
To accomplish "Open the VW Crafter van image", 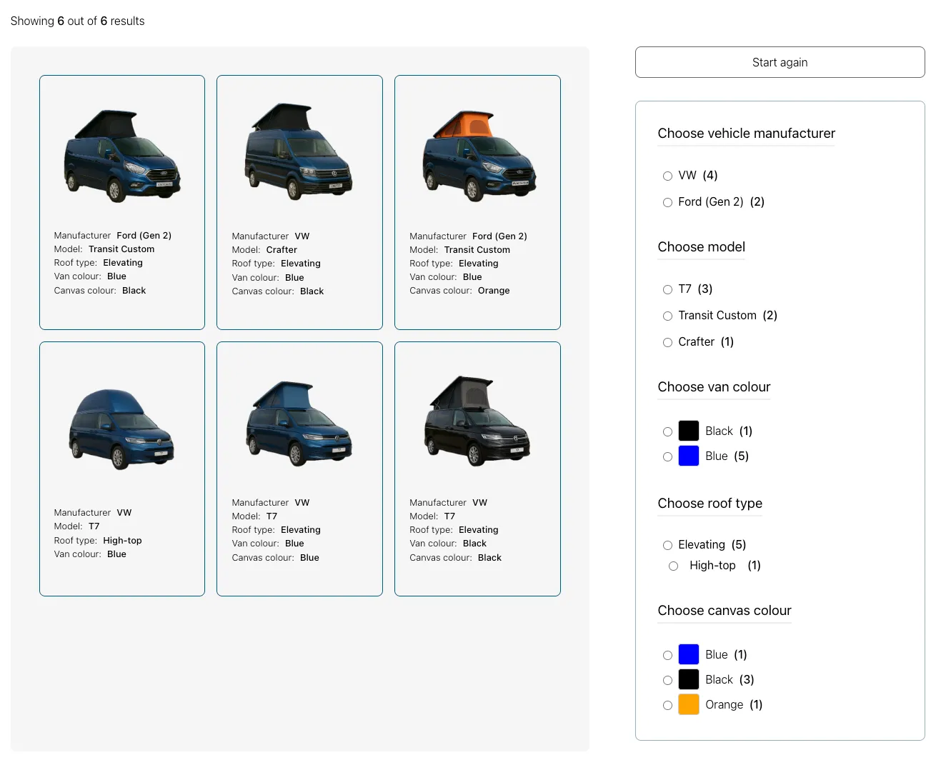I will (299, 151).
